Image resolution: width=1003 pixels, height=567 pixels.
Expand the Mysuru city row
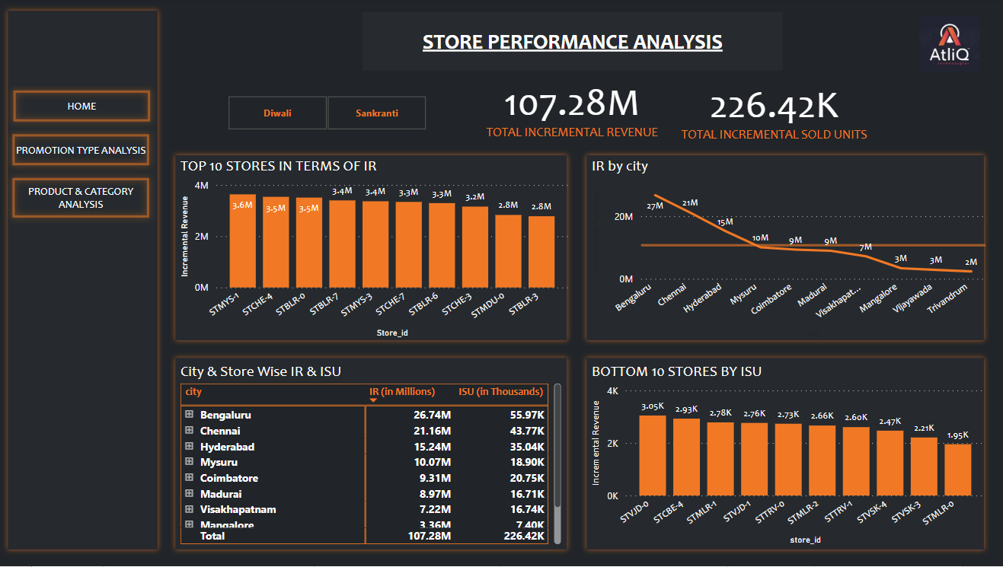click(x=189, y=462)
